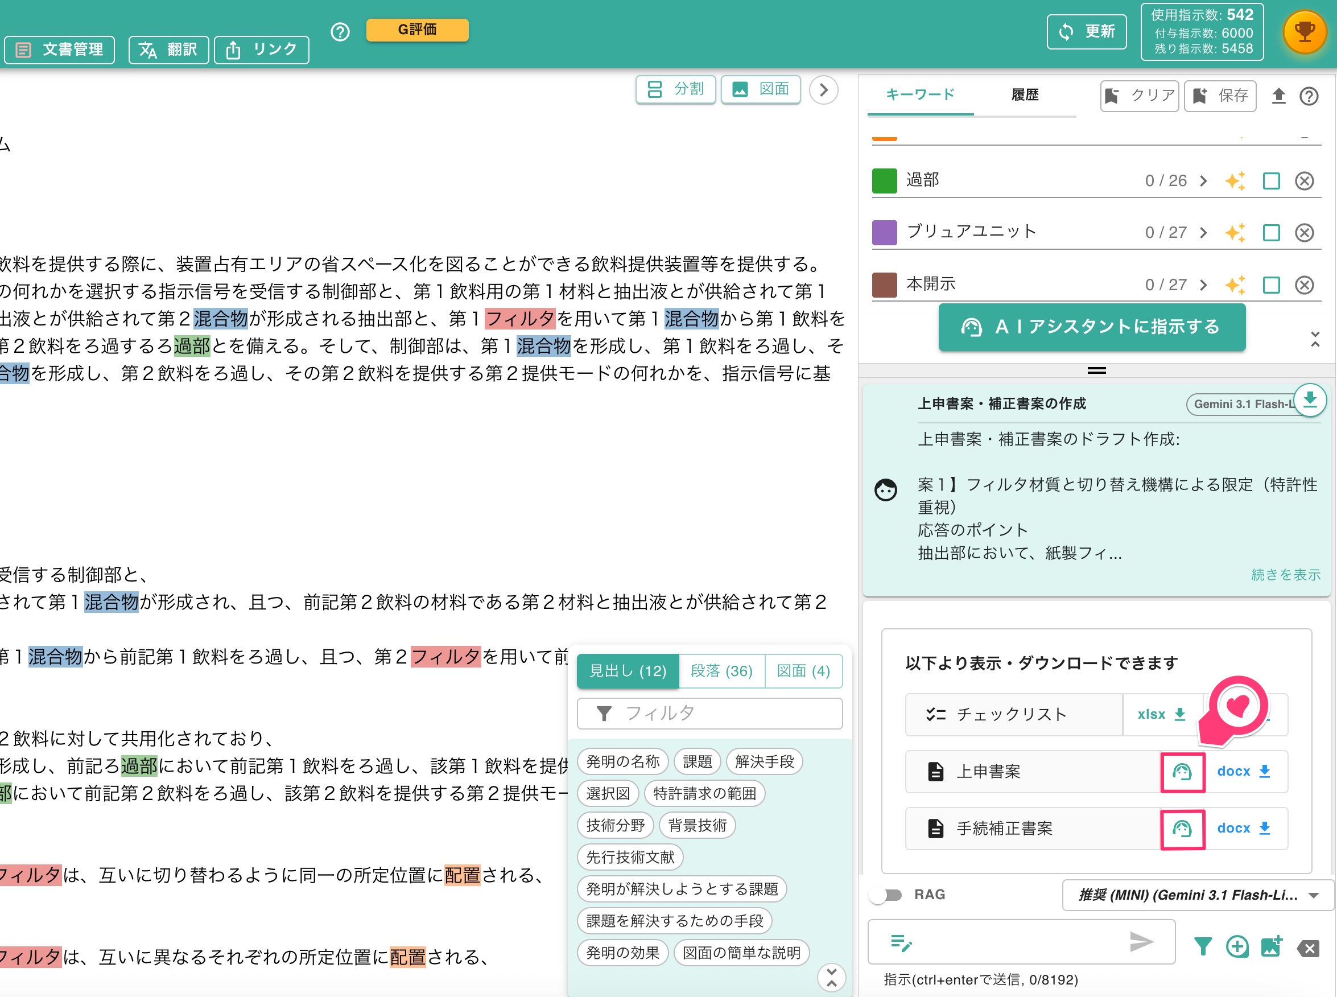Image resolution: width=1337 pixels, height=997 pixels.
Task: Tick the checkbox for 本開示 keyword
Action: pos(1271,285)
